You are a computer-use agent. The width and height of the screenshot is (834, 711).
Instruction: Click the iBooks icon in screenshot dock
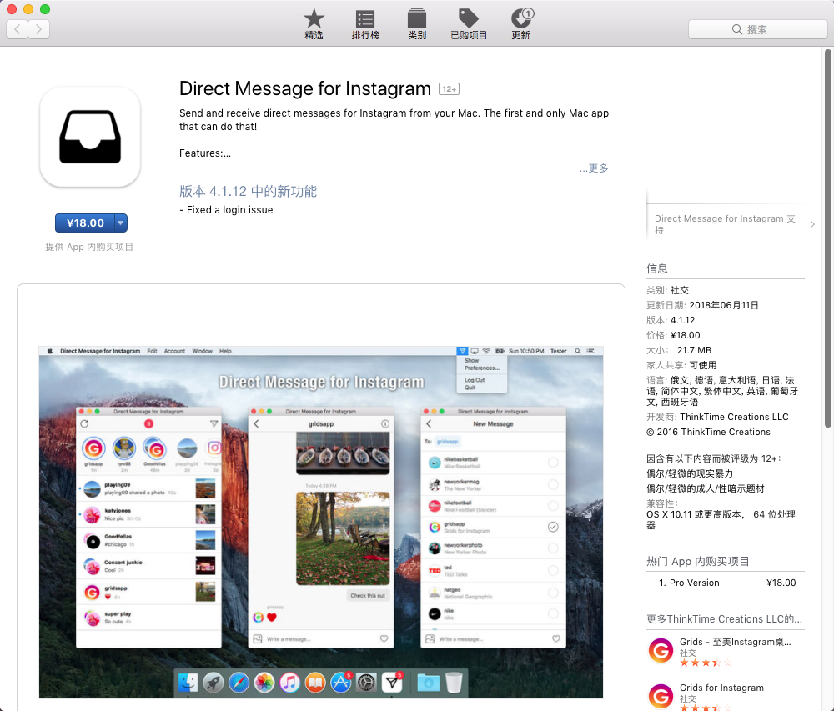click(x=315, y=683)
